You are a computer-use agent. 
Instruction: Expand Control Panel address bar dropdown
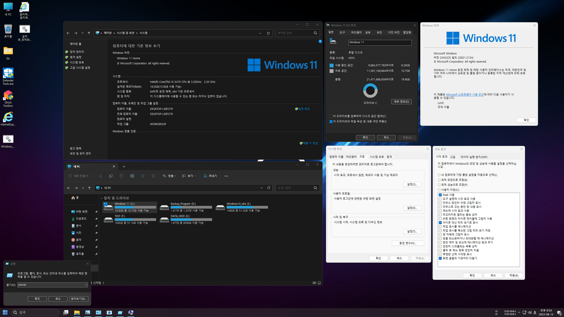coord(260,33)
